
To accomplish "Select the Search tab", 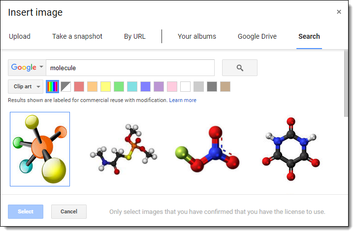I will [x=309, y=36].
